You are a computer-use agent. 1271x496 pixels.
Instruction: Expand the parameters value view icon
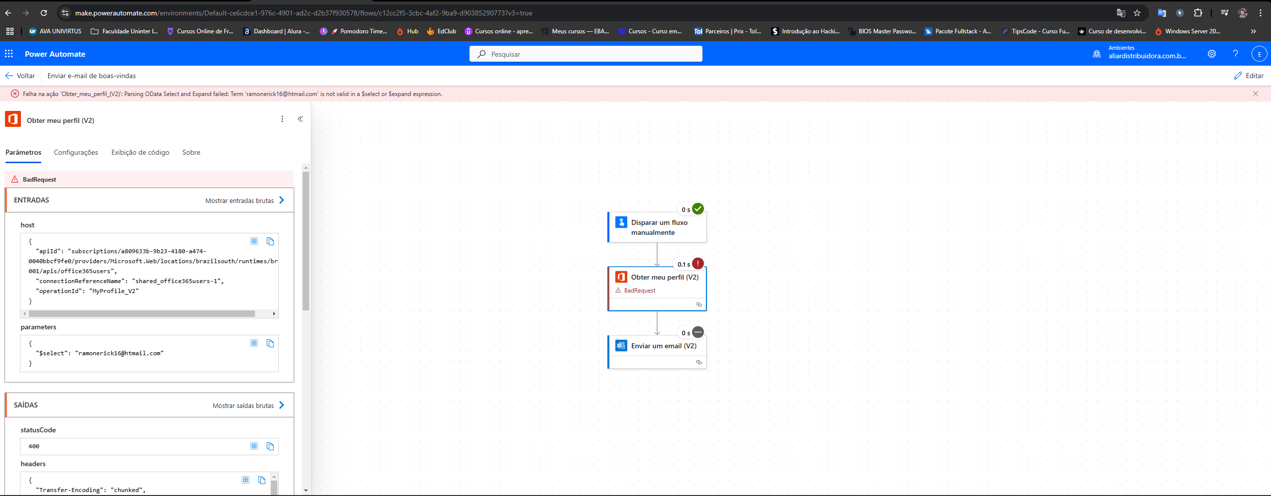(254, 343)
